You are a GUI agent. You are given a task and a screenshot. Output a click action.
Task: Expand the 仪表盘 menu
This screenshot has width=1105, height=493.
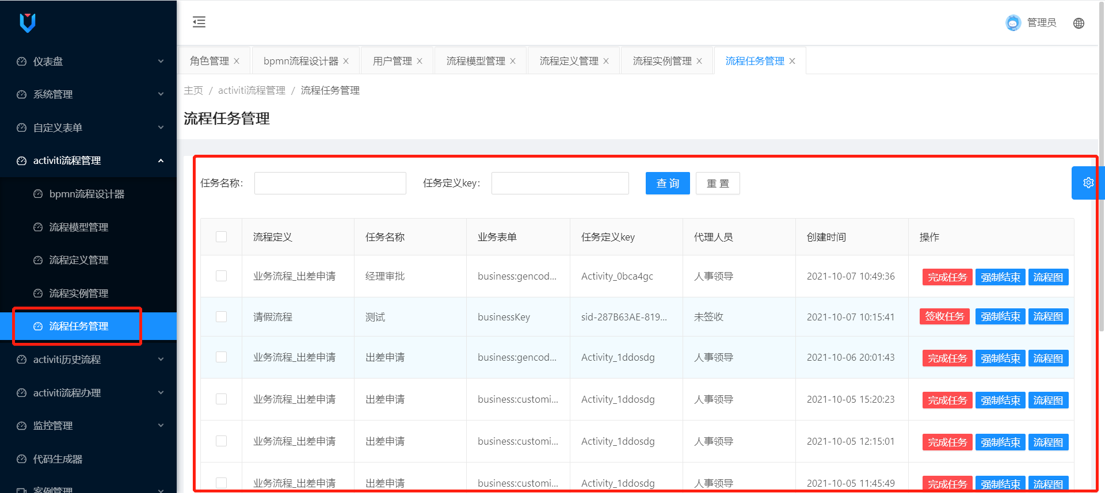tap(161, 62)
